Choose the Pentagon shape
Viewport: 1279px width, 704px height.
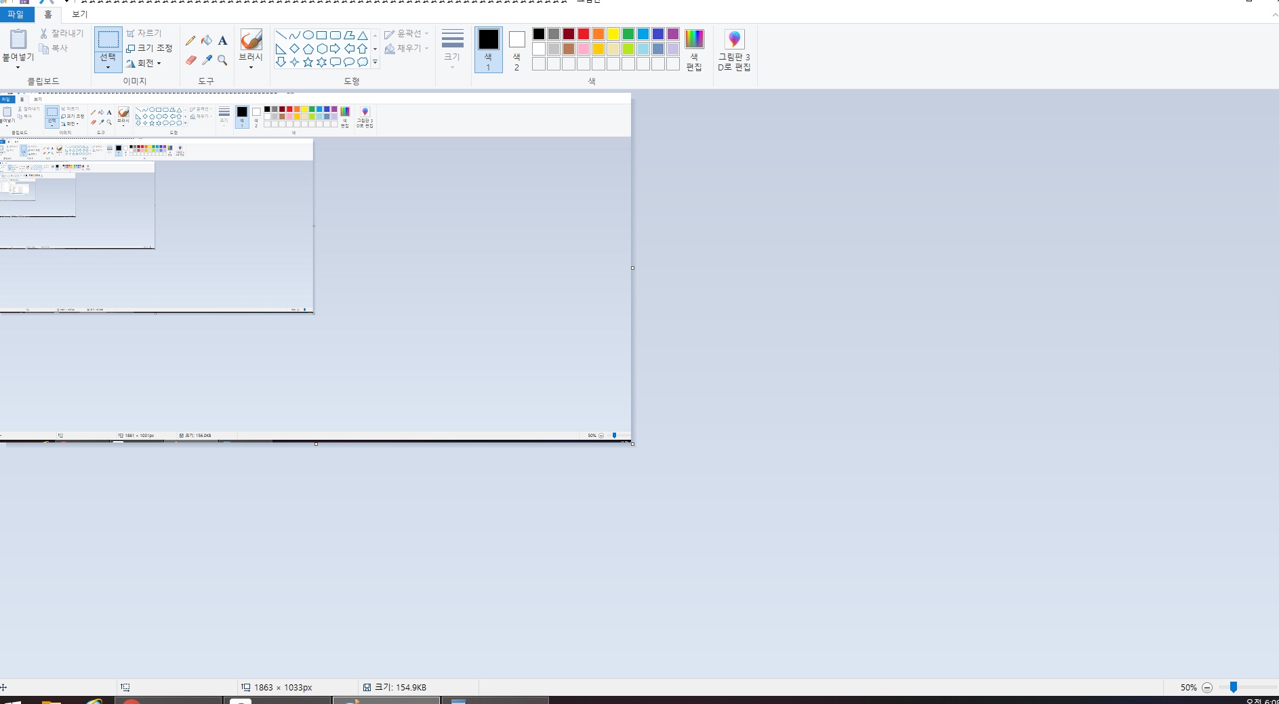point(308,49)
